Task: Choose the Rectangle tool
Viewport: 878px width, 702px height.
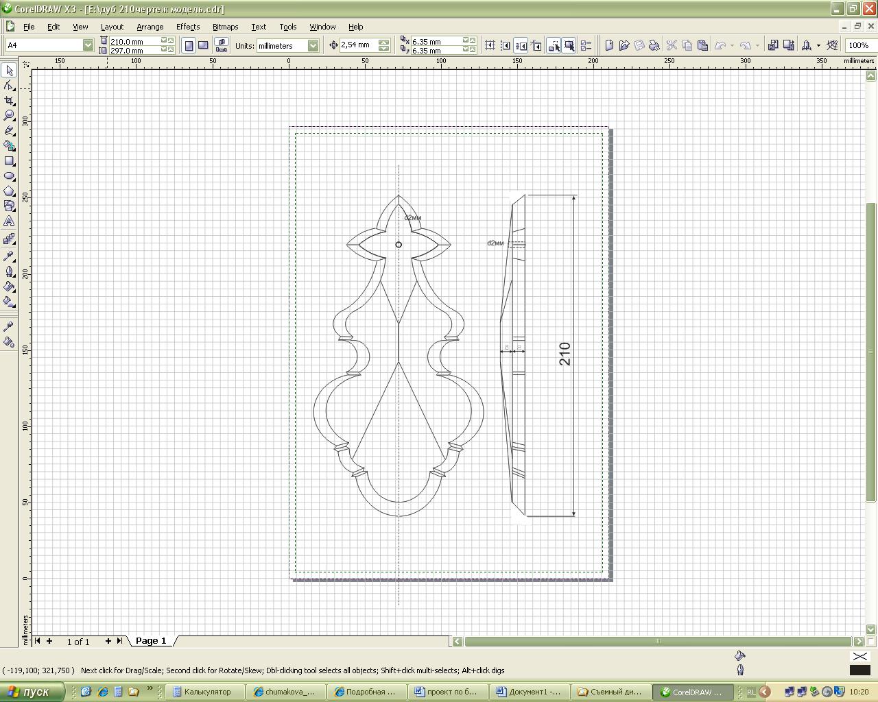Action: pyautogui.click(x=9, y=161)
